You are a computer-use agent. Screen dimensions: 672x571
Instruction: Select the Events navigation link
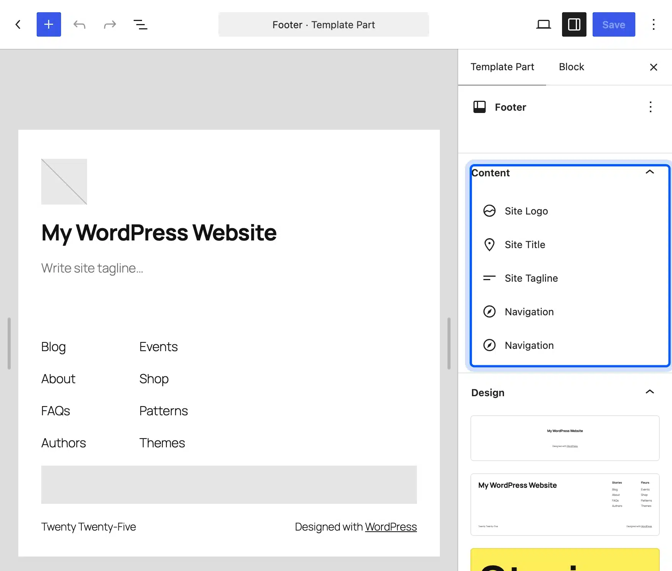pos(158,347)
